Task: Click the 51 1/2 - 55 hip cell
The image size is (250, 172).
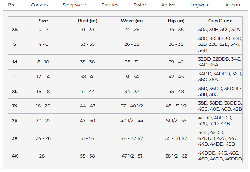Action: coord(176,121)
